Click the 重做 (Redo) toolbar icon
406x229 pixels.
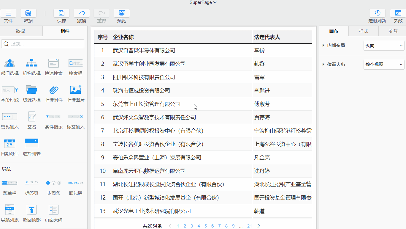pyautogui.click(x=101, y=13)
